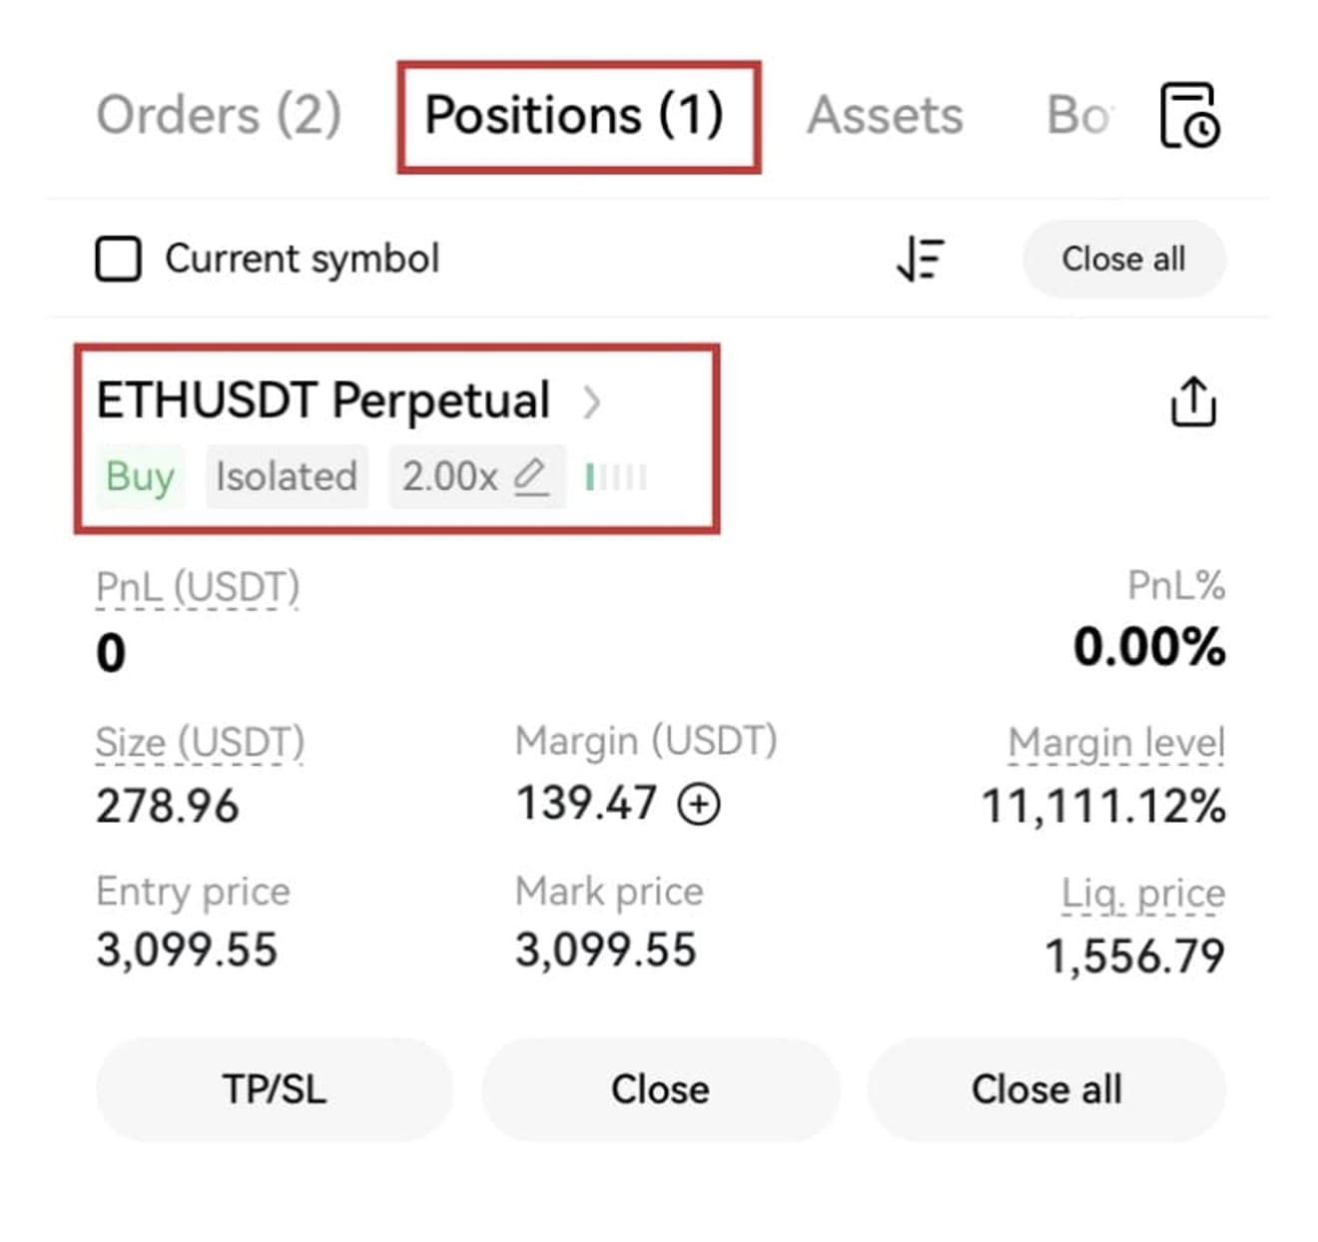This screenshot has height=1242, width=1318.
Task: Click the Liq. price label for info
Action: [1143, 895]
